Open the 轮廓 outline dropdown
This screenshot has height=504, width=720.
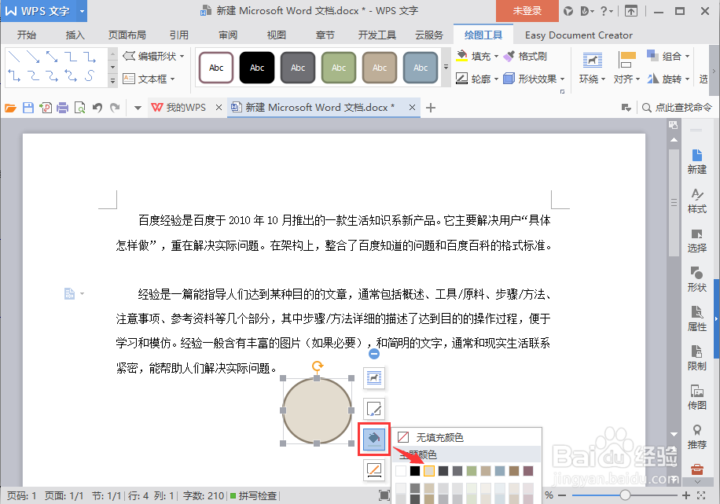(x=496, y=79)
